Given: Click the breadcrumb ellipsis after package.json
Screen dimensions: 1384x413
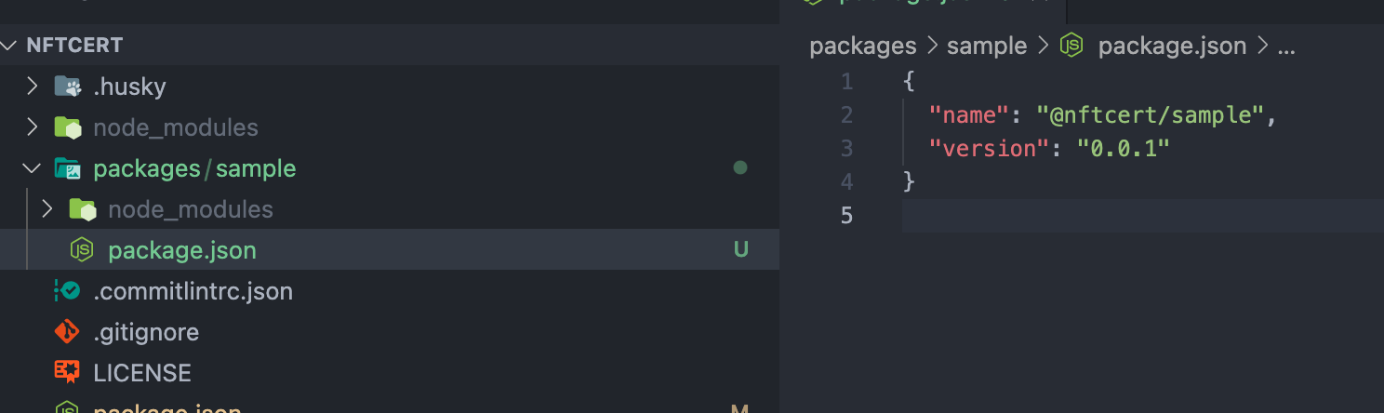Looking at the screenshot, I should click(x=1286, y=46).
